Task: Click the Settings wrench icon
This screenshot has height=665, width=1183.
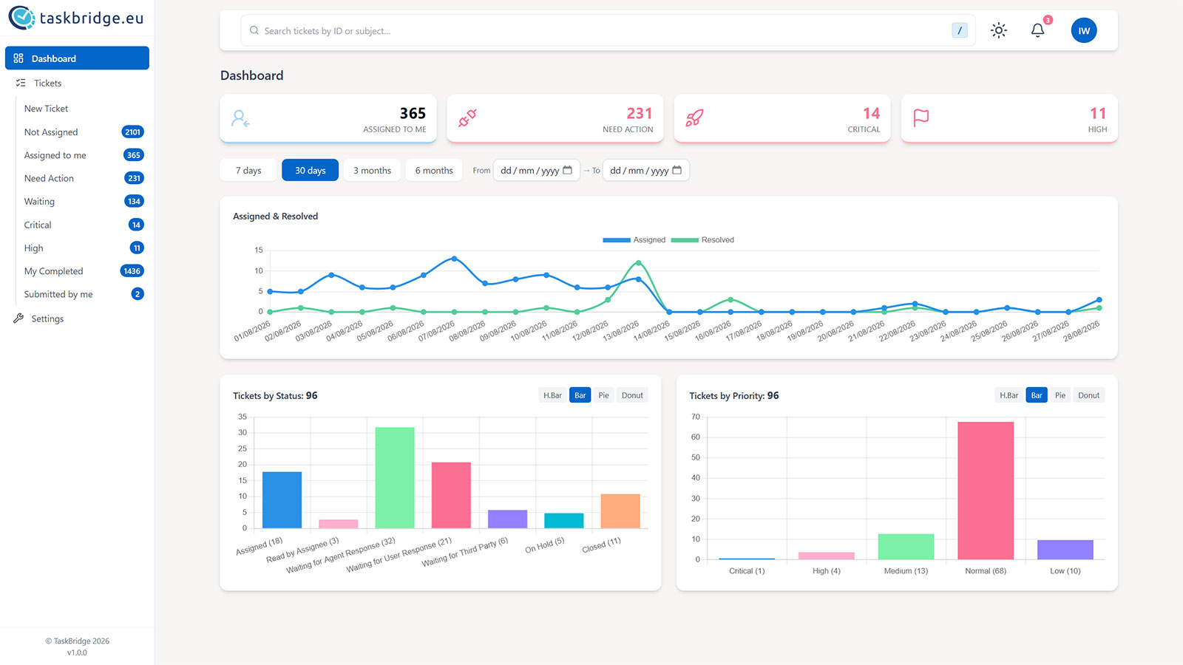Action: point(18,318)
